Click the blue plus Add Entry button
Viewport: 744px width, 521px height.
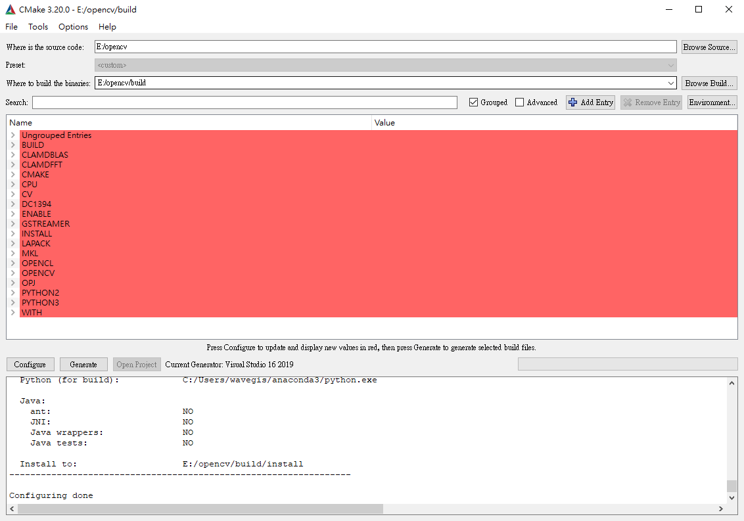pyautogui.click(x=591, y=102)
